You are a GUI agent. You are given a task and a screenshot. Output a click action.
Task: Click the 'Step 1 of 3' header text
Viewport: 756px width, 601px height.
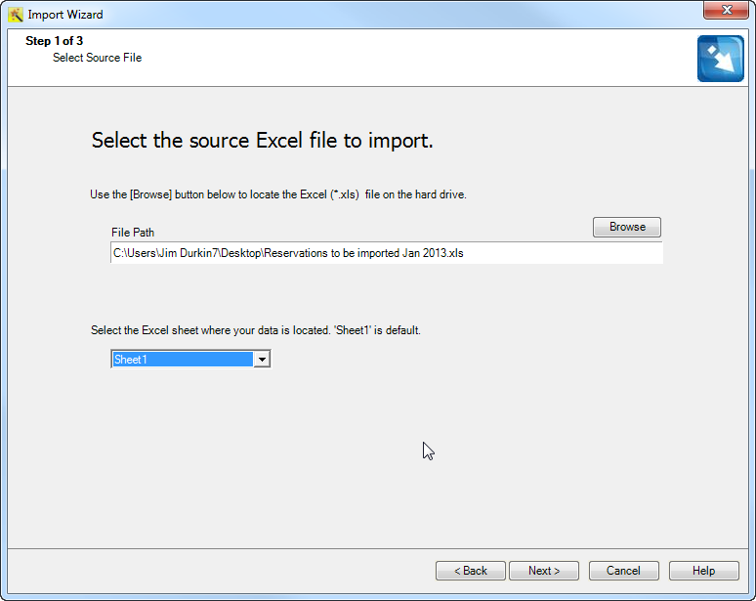pos(54,41)
